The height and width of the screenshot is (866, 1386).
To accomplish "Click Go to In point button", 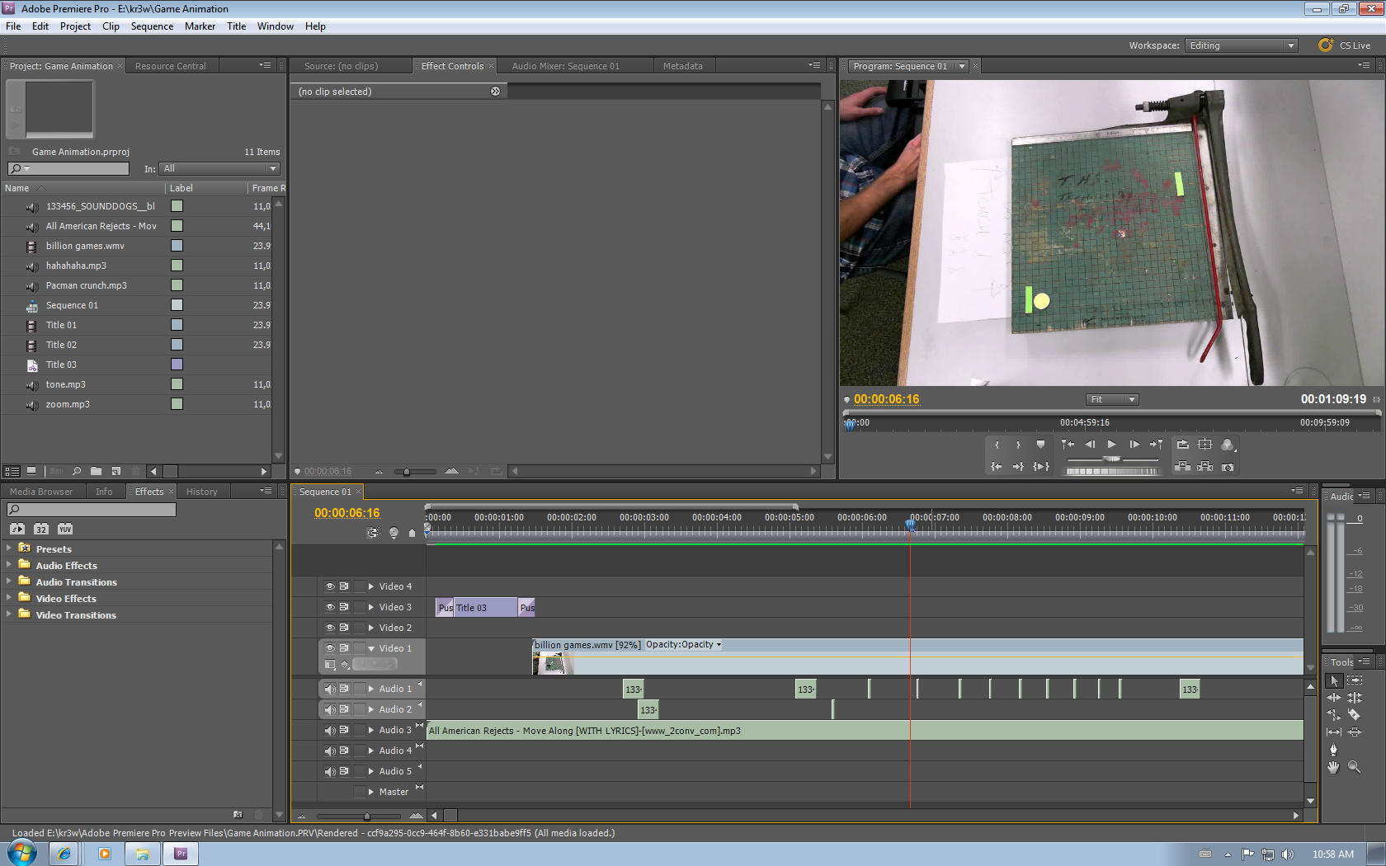I will pos(997,467).
